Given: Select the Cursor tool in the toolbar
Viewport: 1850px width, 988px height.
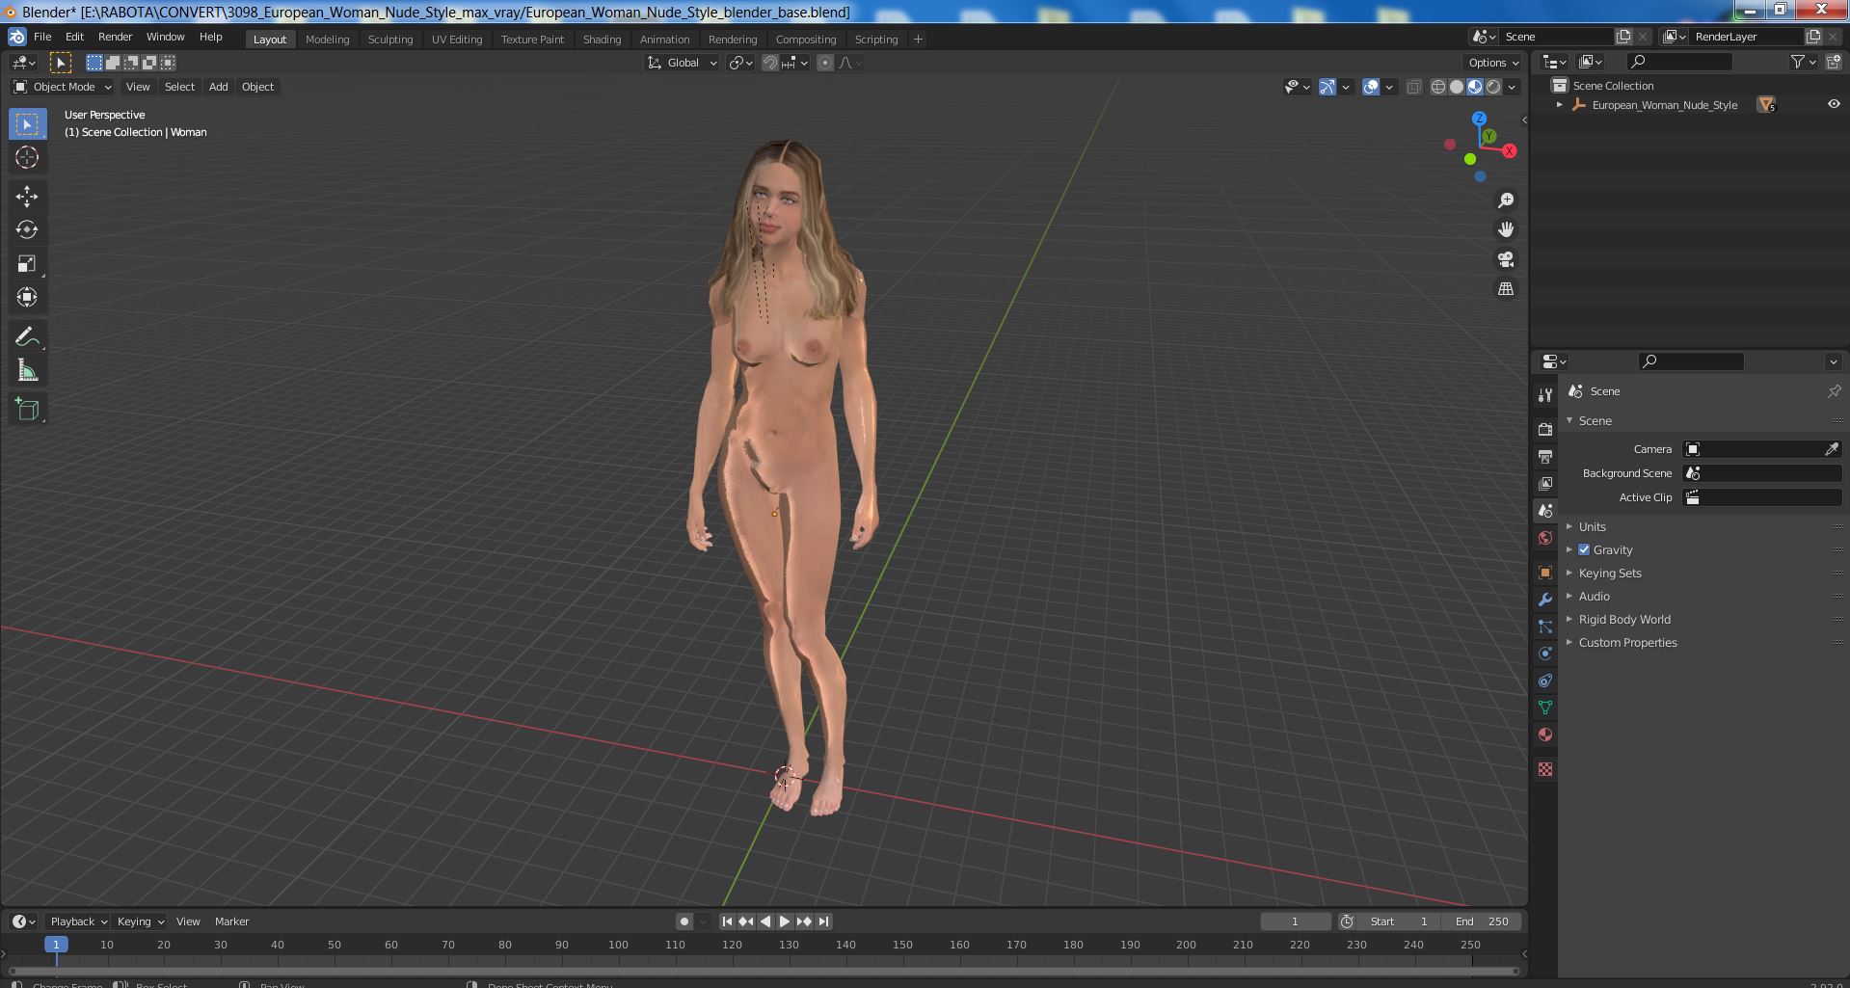Looking at the screenshot, I should (27, 157).
